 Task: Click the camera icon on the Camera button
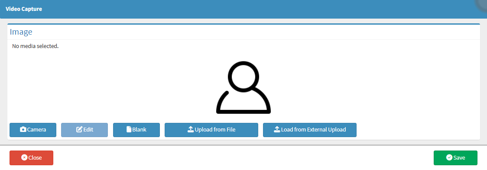pyautogui.click(x=23, y=130)
